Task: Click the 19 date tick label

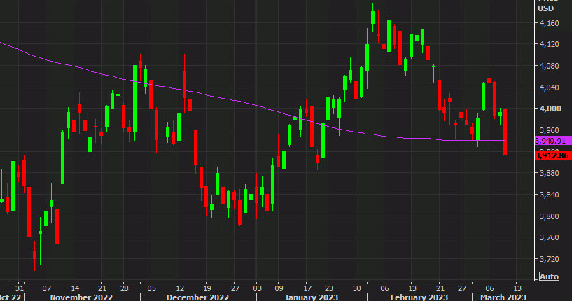Action: tap(207, 288)
